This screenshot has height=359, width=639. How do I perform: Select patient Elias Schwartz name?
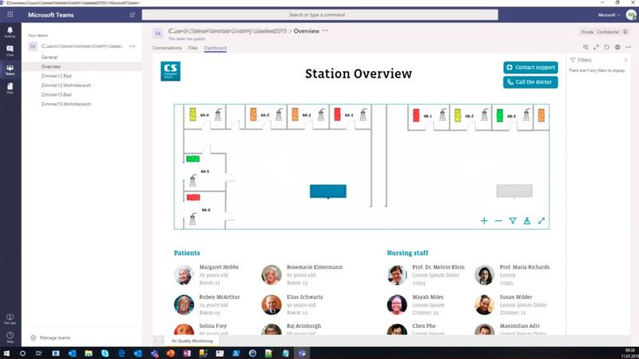[305, 297]
